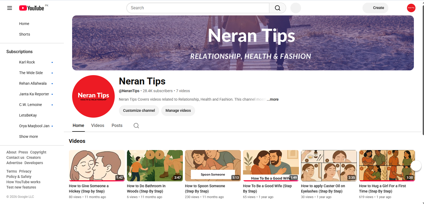Open the account avatar menu
The image size is (424, 205).
(411, 8)
